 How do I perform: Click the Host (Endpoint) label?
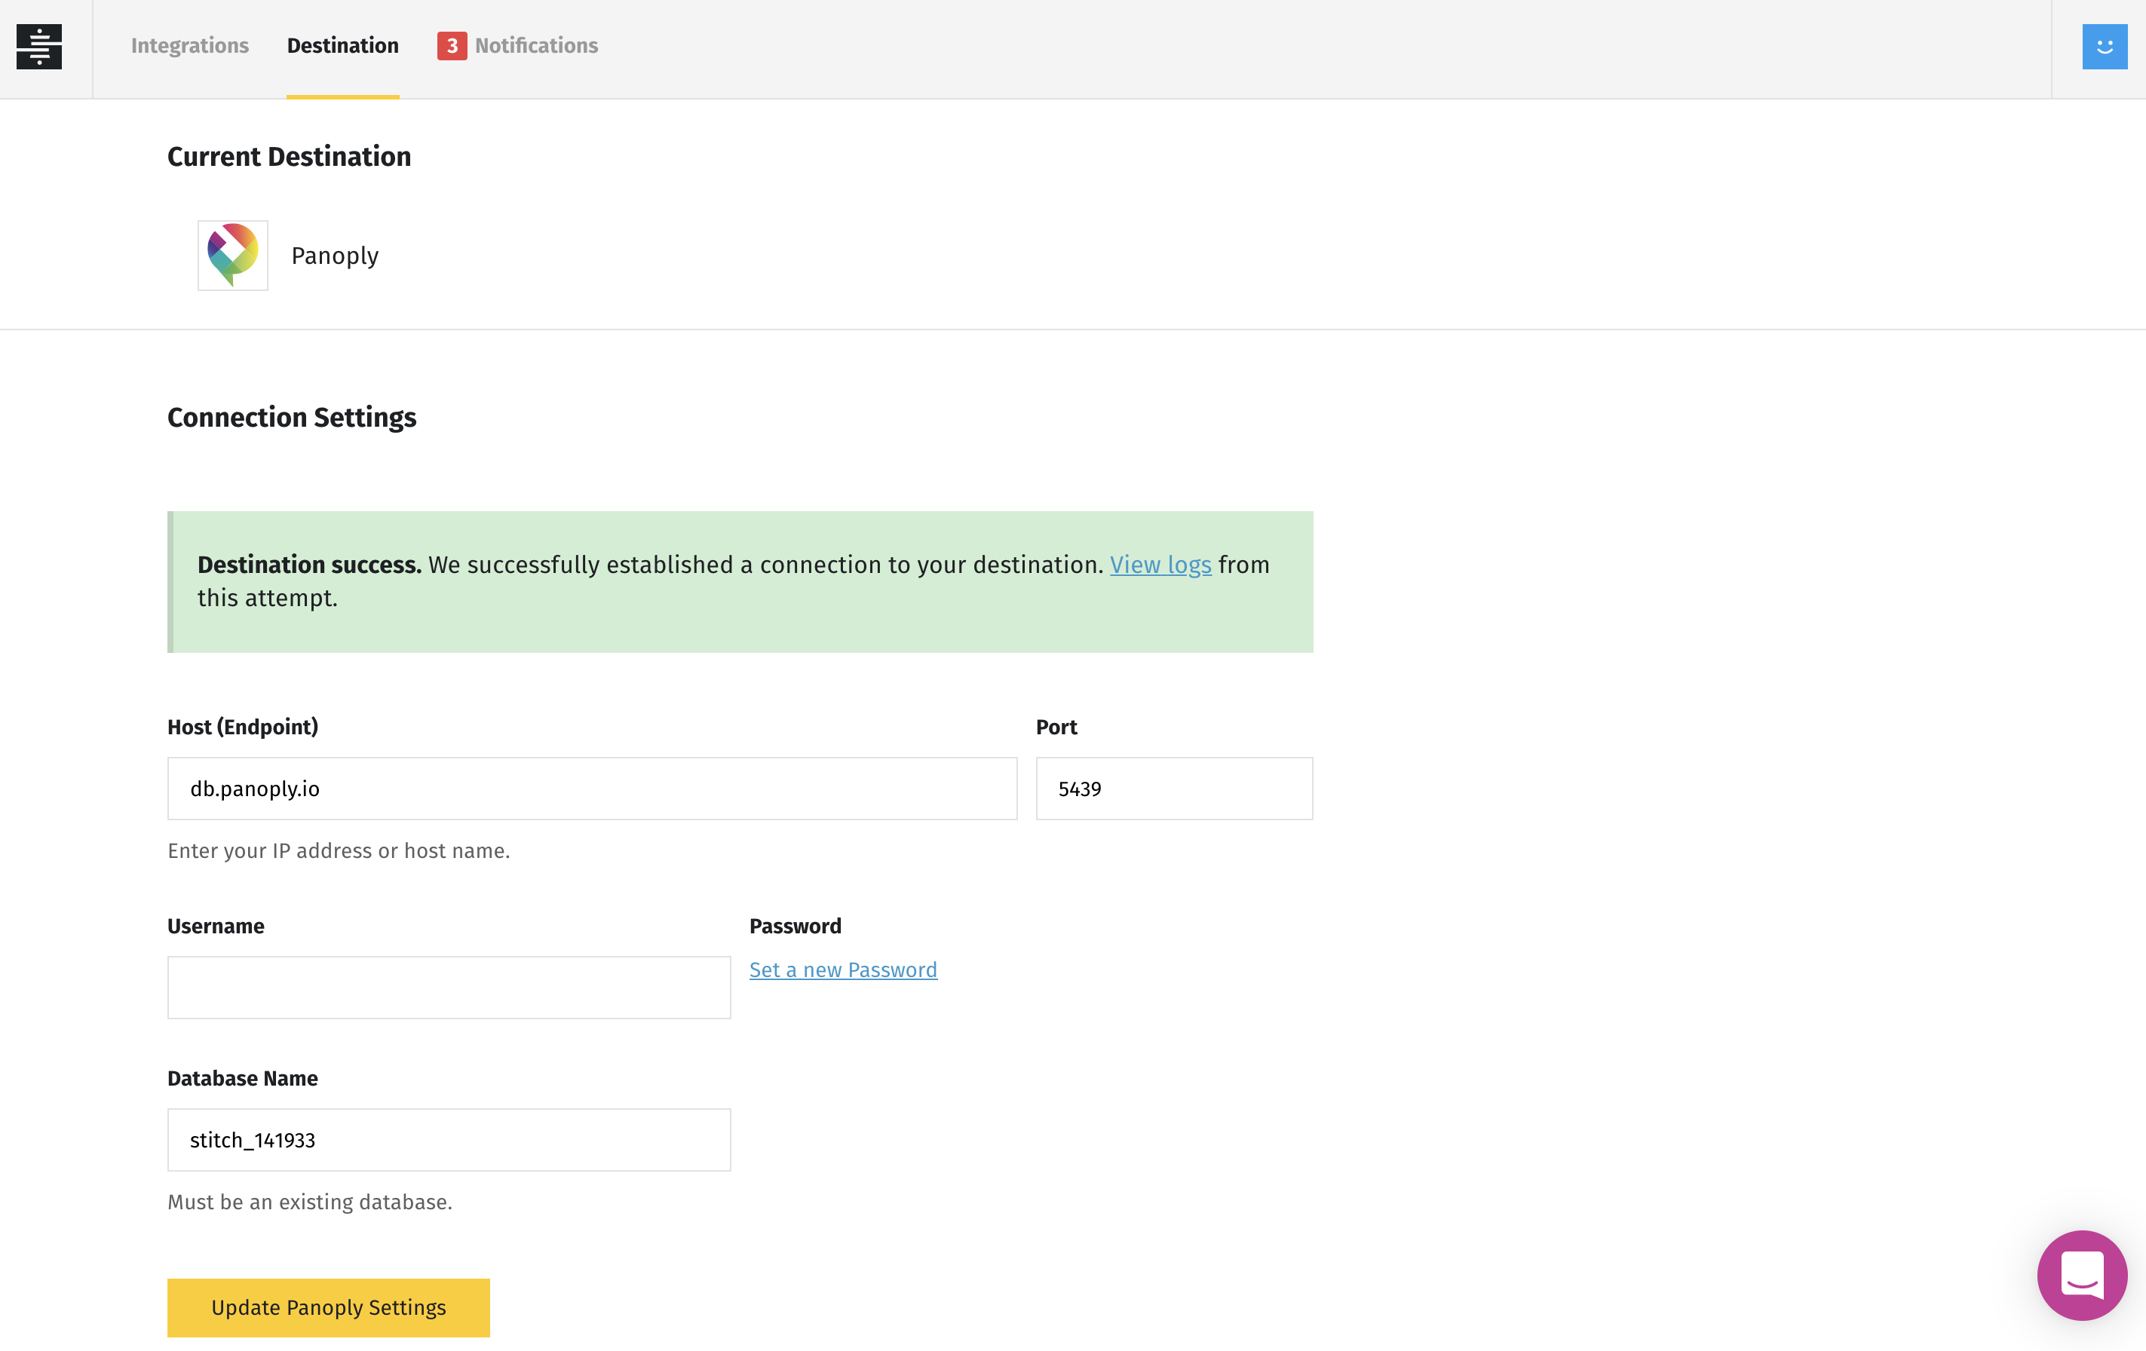(242, 728)
